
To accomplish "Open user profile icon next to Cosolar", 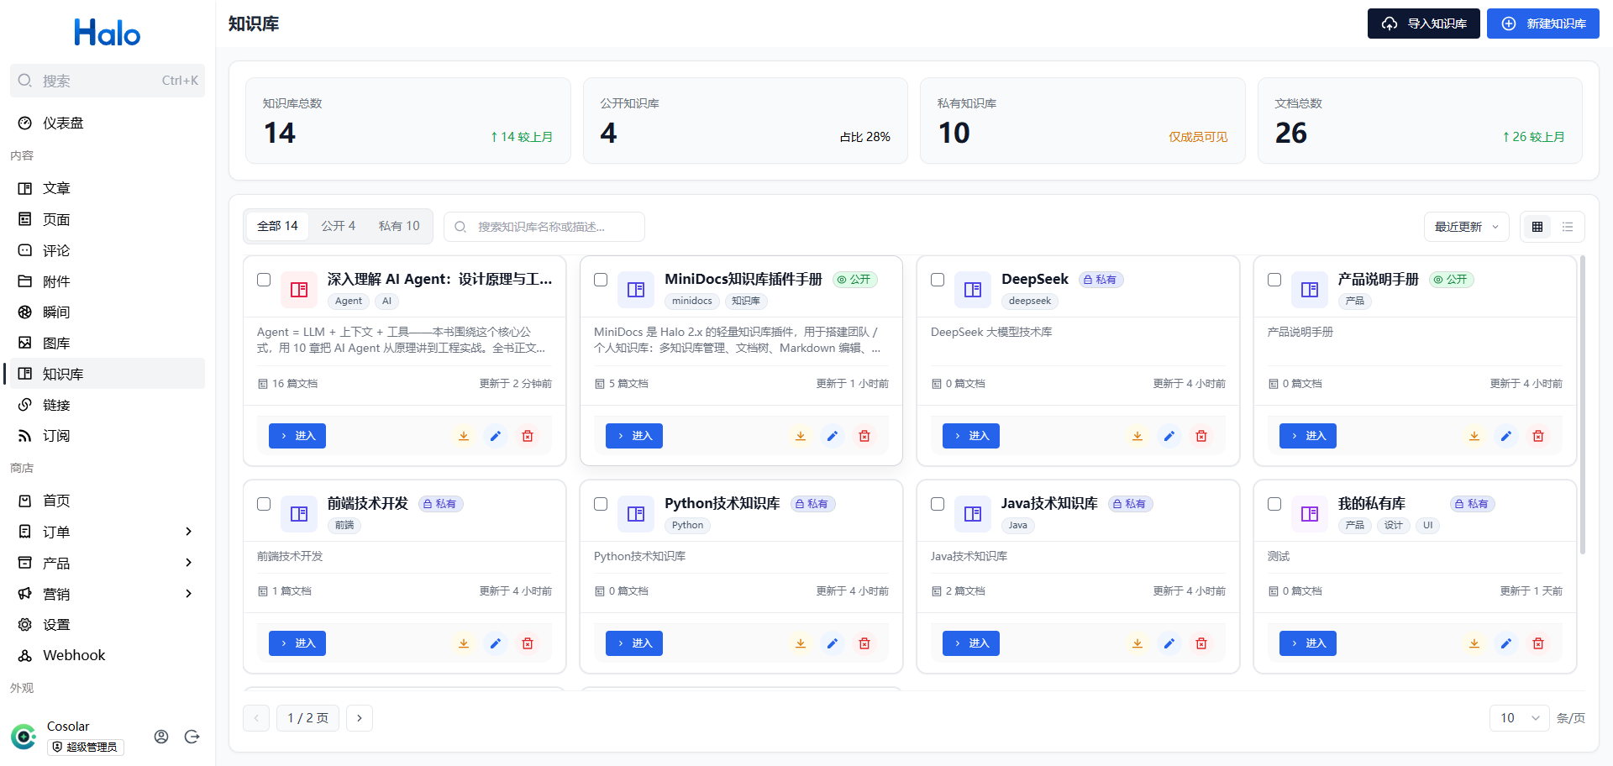I will click(161, 737).
